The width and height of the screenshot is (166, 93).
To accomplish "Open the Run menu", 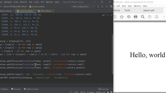I will [x=31, y=2].
